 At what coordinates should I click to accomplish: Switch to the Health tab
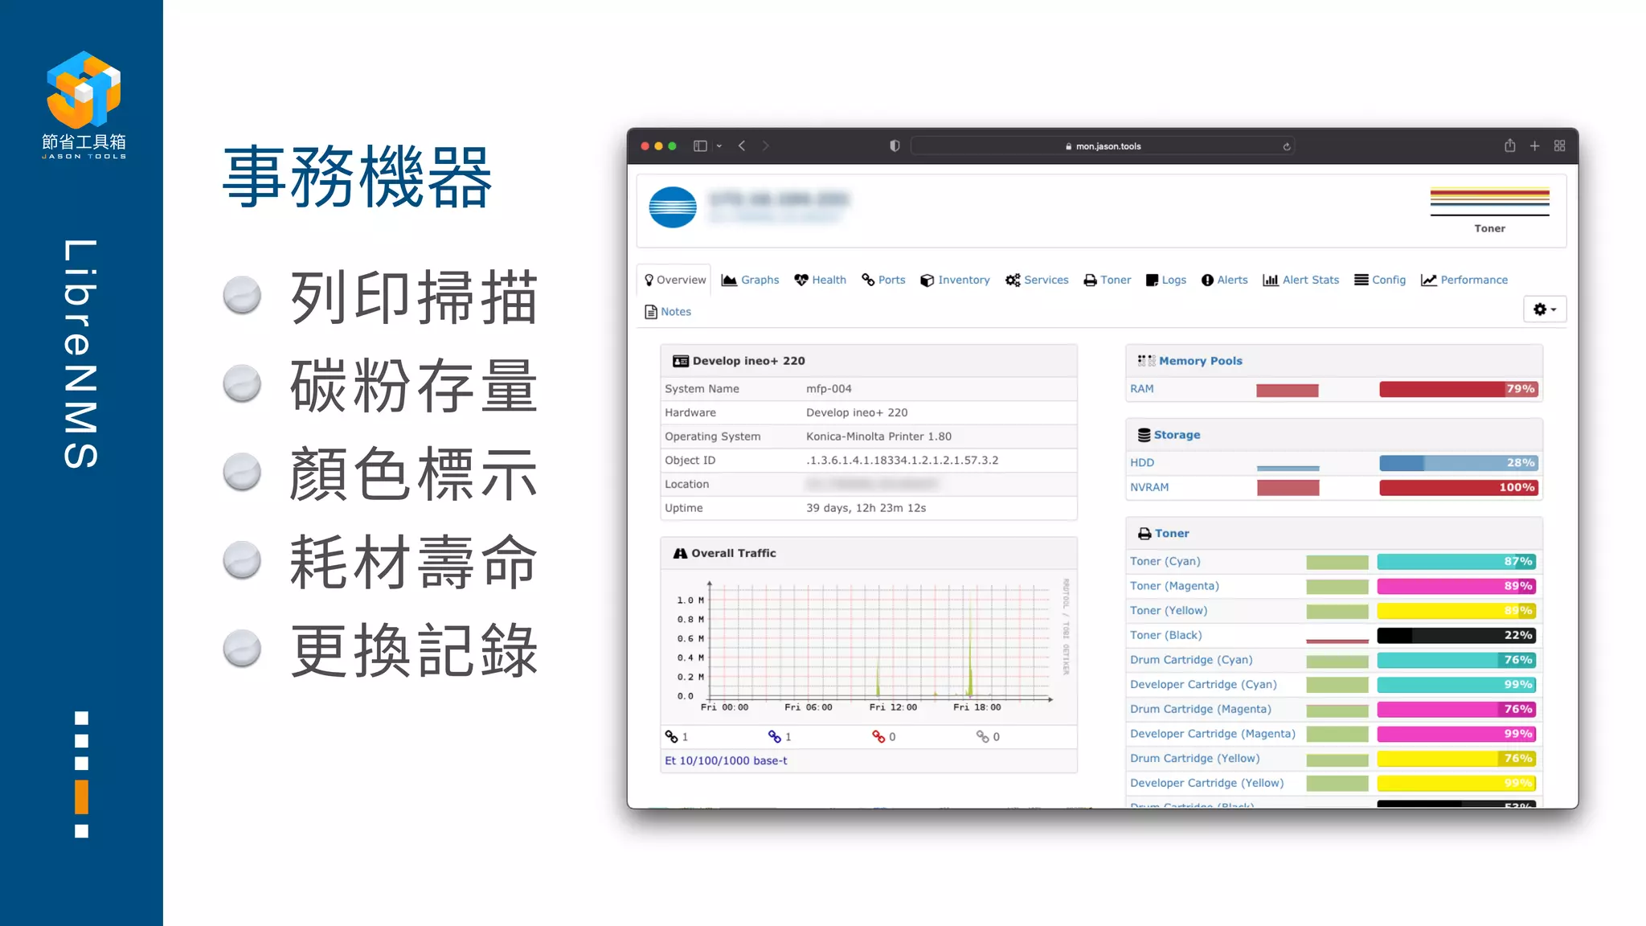point(820,280)
